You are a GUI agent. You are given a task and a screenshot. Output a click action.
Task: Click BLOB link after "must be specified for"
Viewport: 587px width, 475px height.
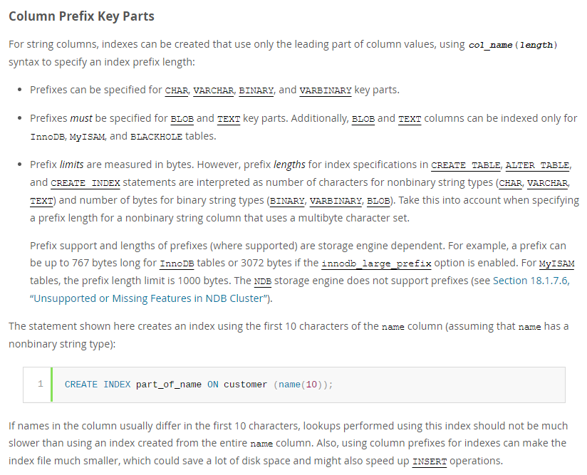182,119
